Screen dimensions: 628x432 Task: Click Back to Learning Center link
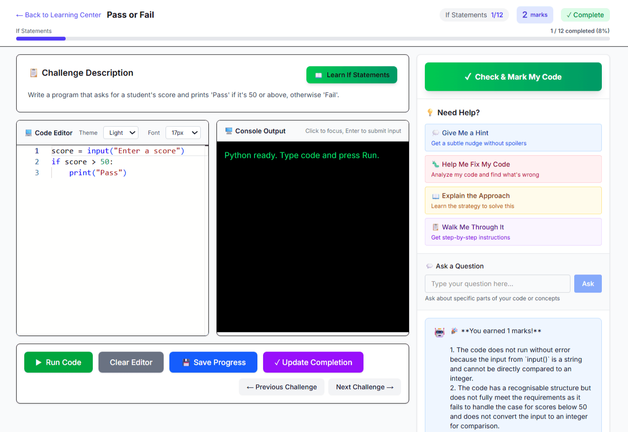click(x=58, y=15)
